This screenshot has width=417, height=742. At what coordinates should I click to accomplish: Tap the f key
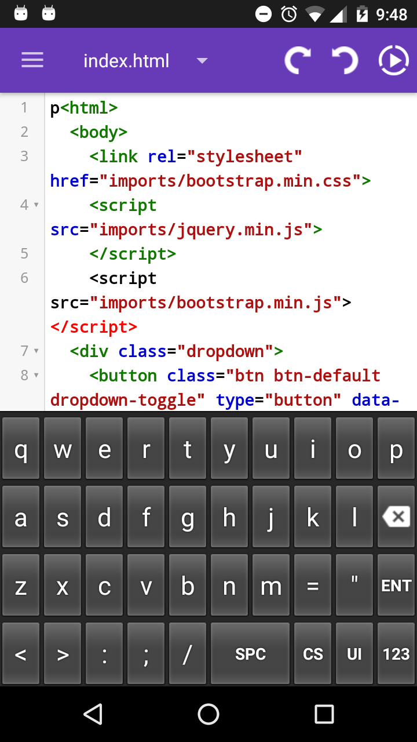[x=146, y=517]
